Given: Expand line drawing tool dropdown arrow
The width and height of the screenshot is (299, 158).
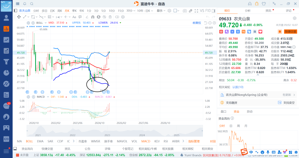Looking at the screenshot, I should point(28,17).
